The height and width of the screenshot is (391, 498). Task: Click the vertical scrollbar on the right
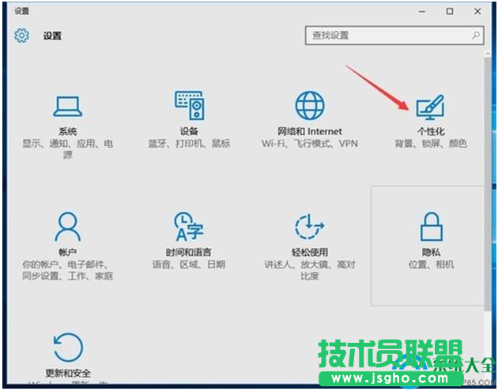(488, 183)
